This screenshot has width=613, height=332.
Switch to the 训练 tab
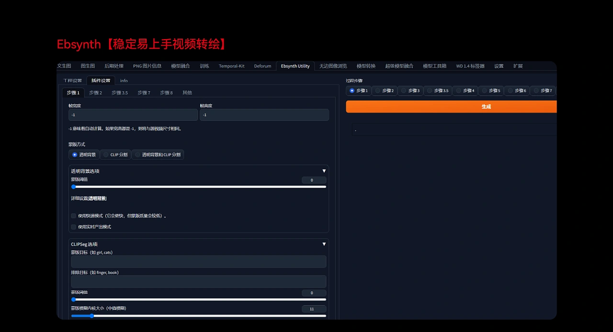pos(204,66)
